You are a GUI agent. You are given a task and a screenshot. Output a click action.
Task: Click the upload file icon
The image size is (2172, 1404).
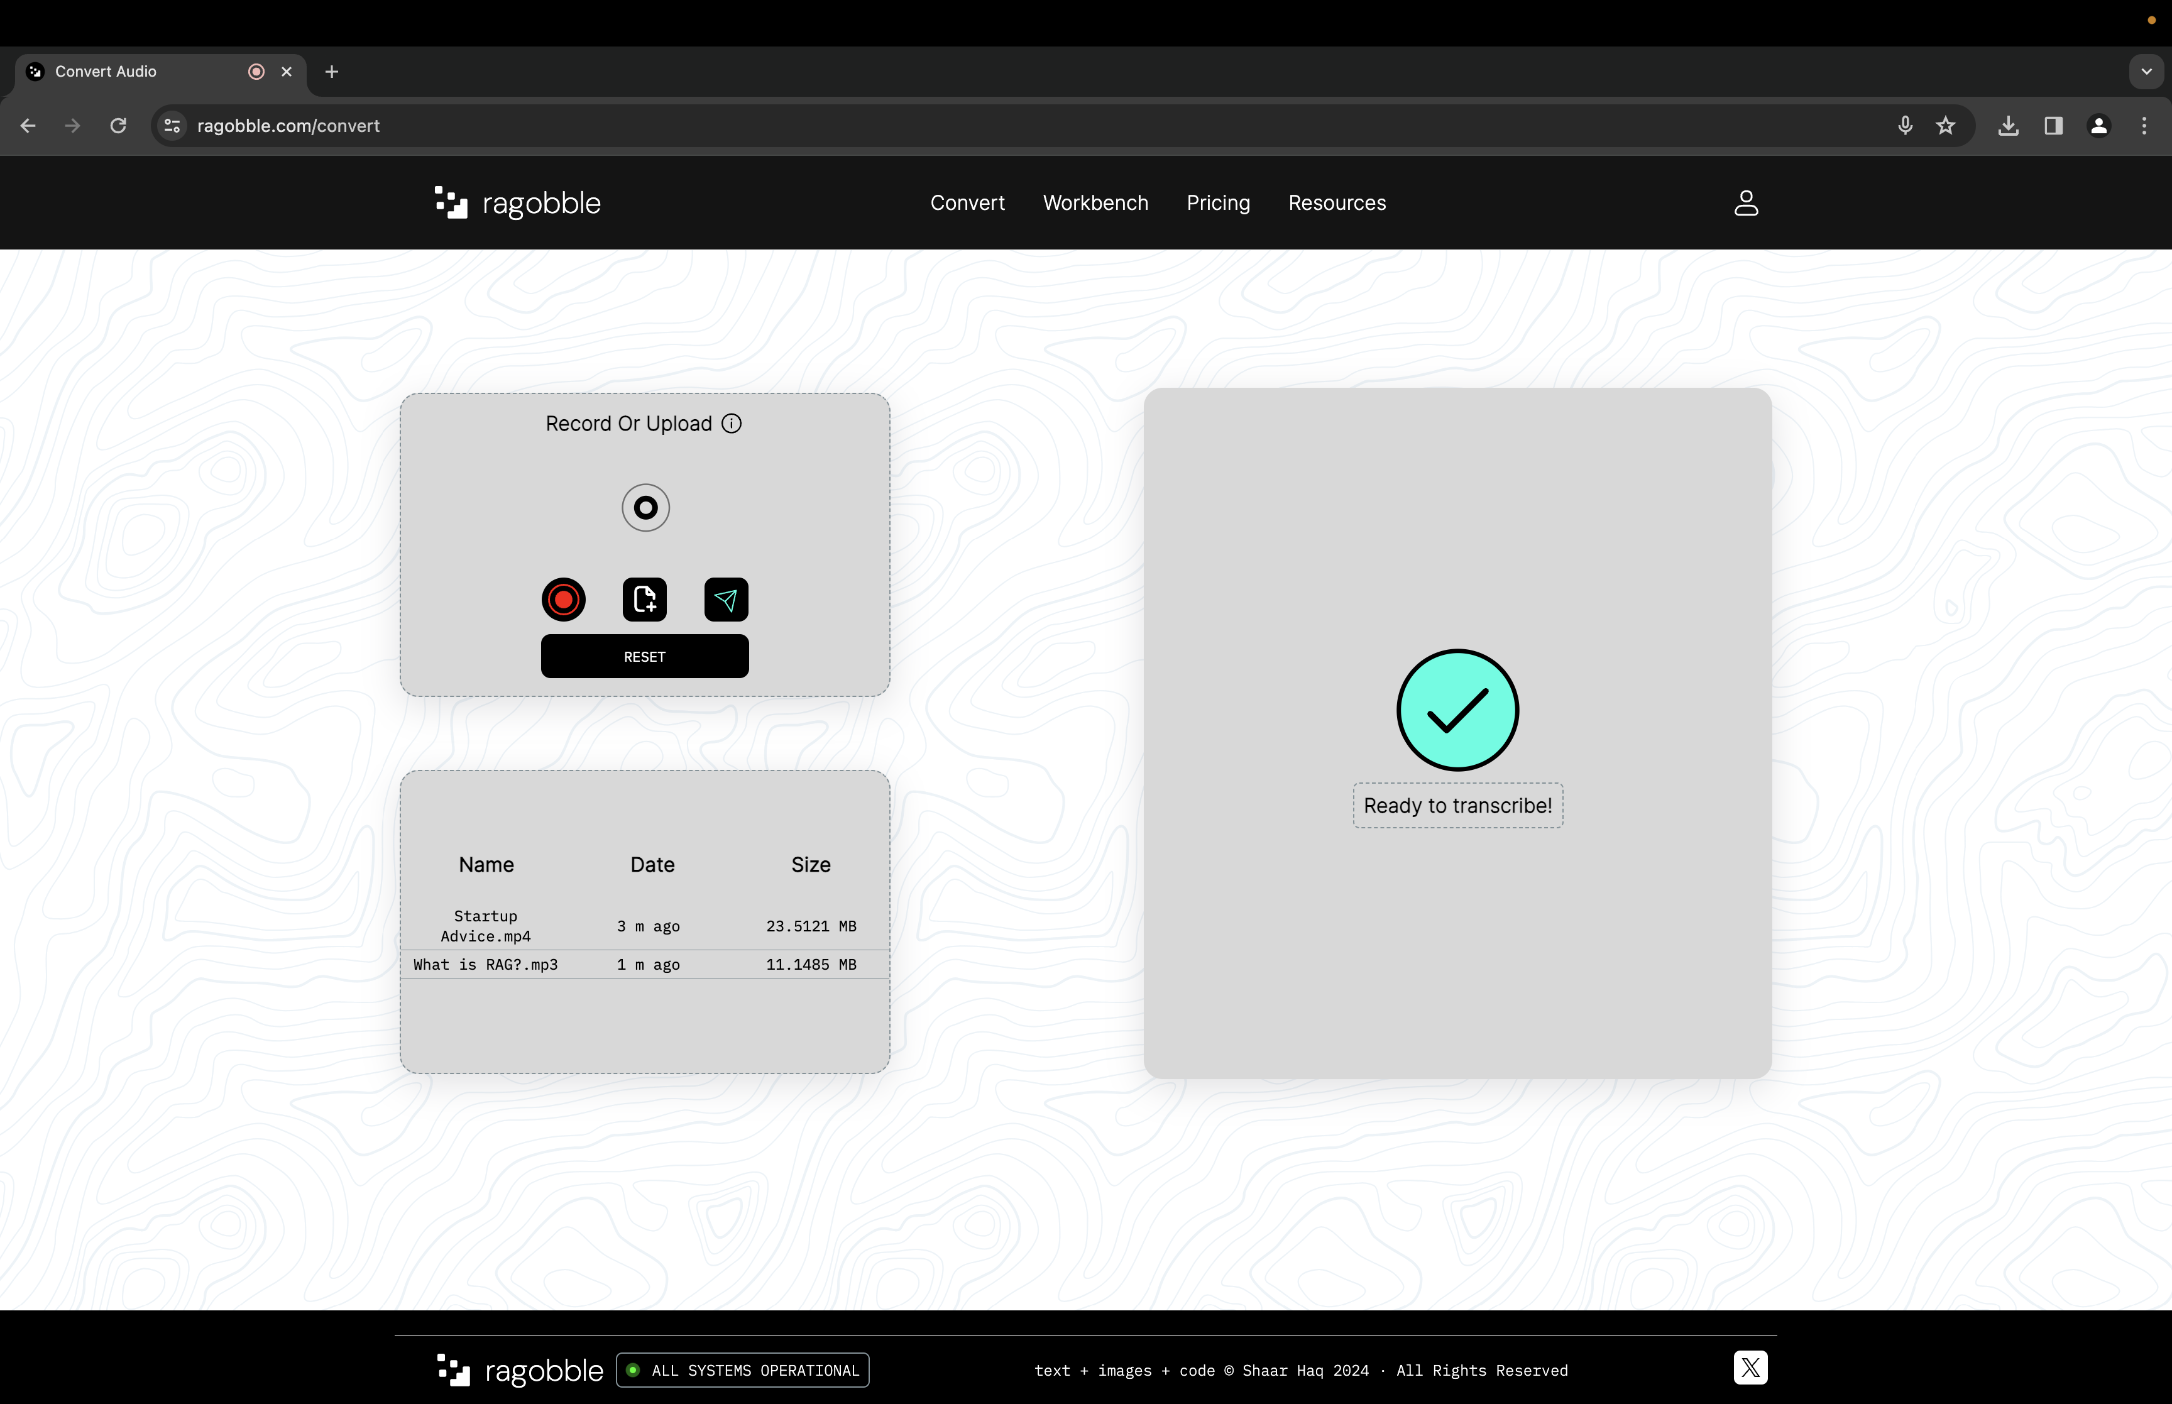[x=644, y=600]
